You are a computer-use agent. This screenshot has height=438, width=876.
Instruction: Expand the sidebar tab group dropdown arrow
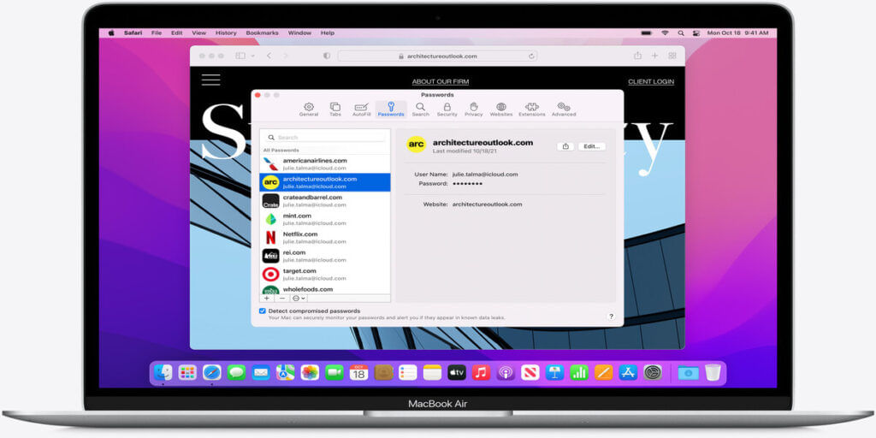click(252, 56)
